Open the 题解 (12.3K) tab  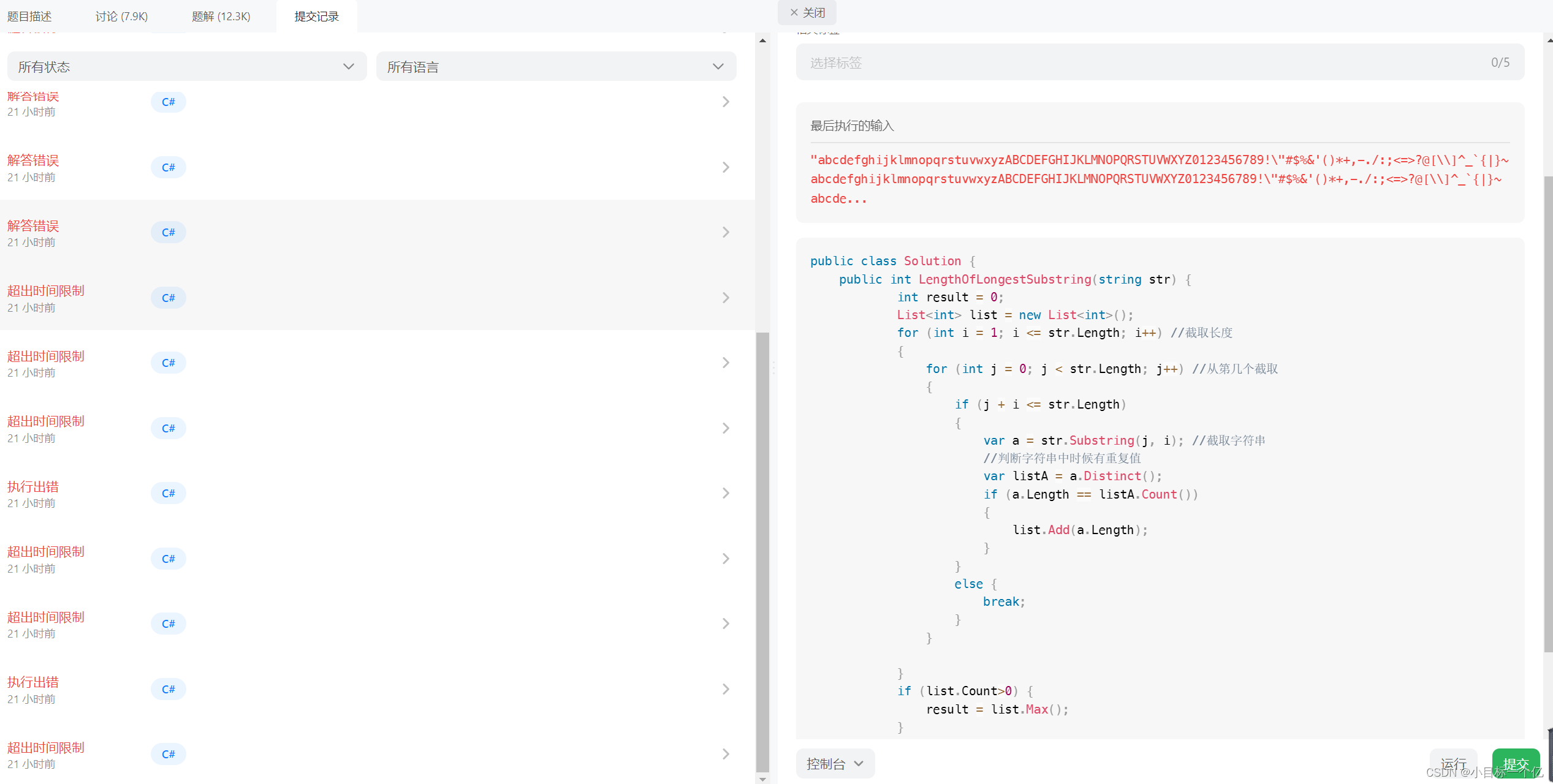pos(221,16)
